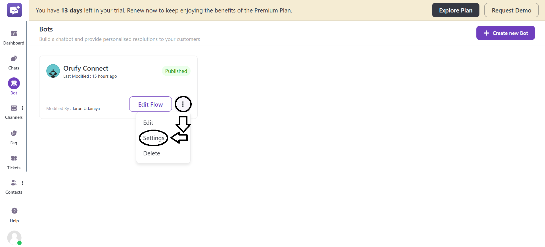Screen dimensions: 545x247
Task: Select Settings from the context menu
Action: point(153,138)
